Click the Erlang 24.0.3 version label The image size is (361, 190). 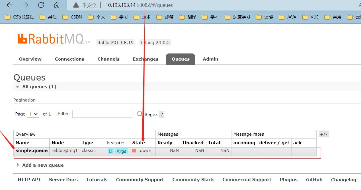(155, 42)
